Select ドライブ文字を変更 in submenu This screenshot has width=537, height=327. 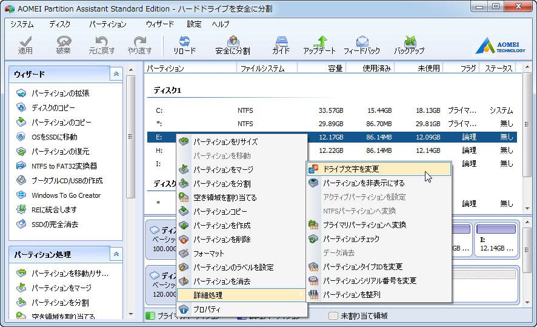379,169
